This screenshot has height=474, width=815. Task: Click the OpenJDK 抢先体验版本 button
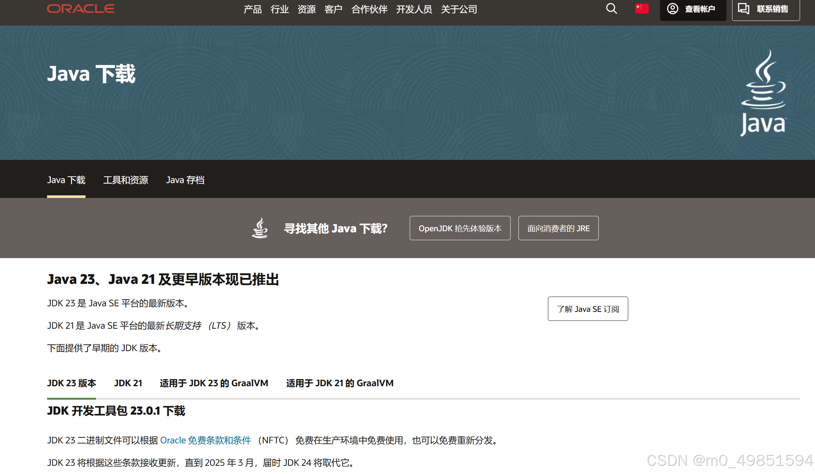click(460, 228)
